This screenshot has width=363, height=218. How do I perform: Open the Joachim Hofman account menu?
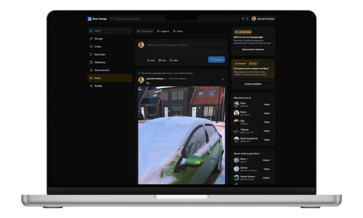(x=263, y=18)
